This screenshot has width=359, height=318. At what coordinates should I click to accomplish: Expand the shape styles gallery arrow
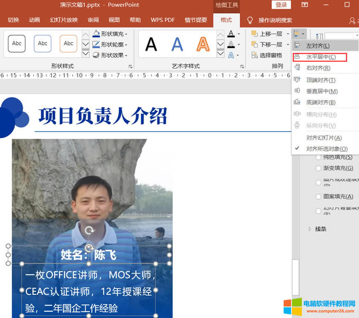pos(86,53)
